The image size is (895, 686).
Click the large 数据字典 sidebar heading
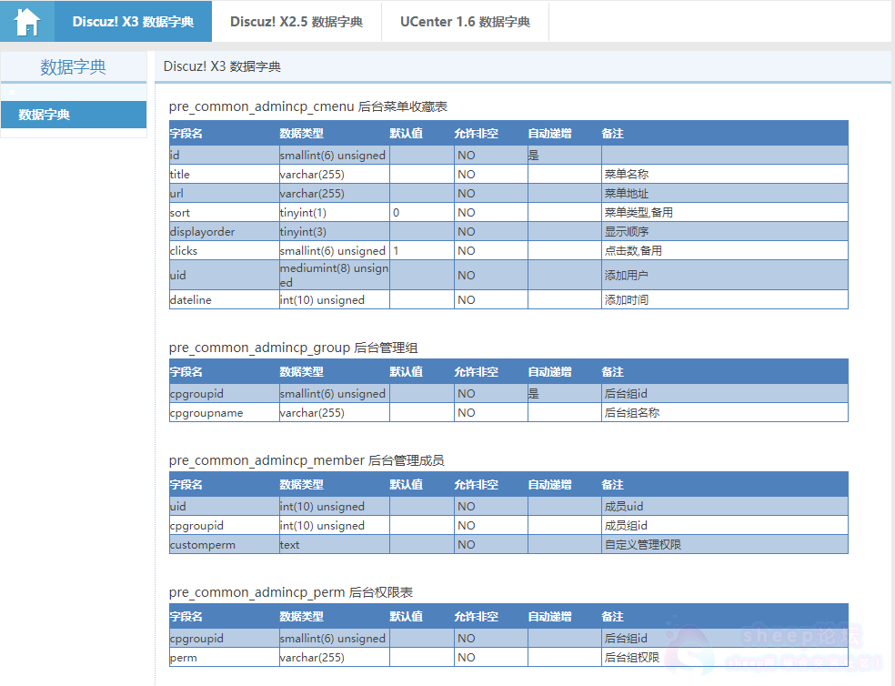click(x=73, y=66)
